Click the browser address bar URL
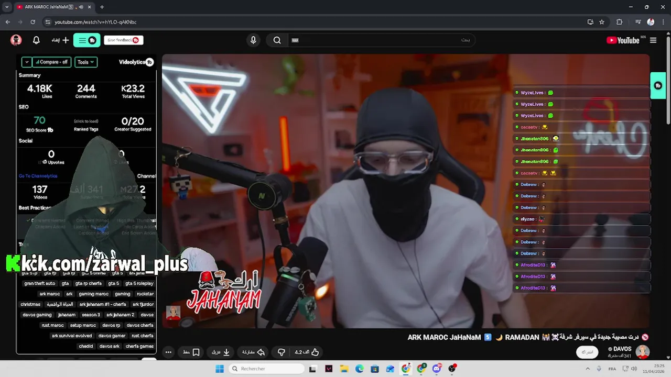The width and height of the screenshot is (671, 377). pos(96,22)
